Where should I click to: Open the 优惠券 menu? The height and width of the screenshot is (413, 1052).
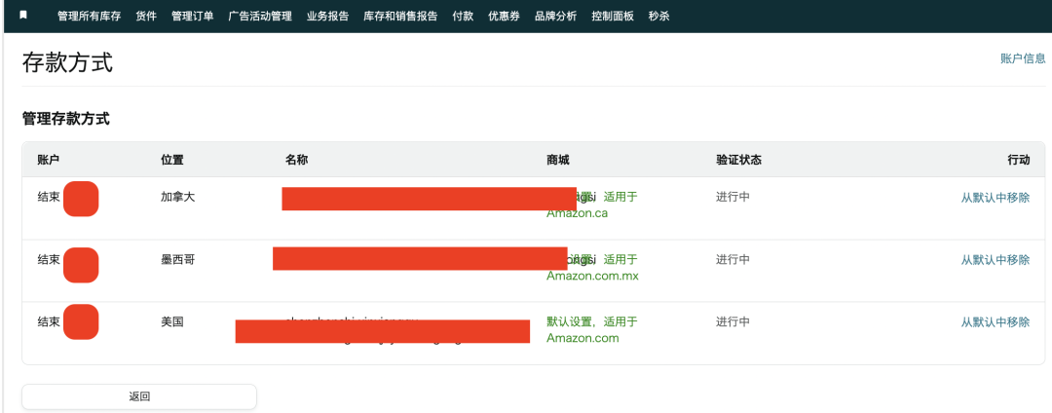[505, 17]
